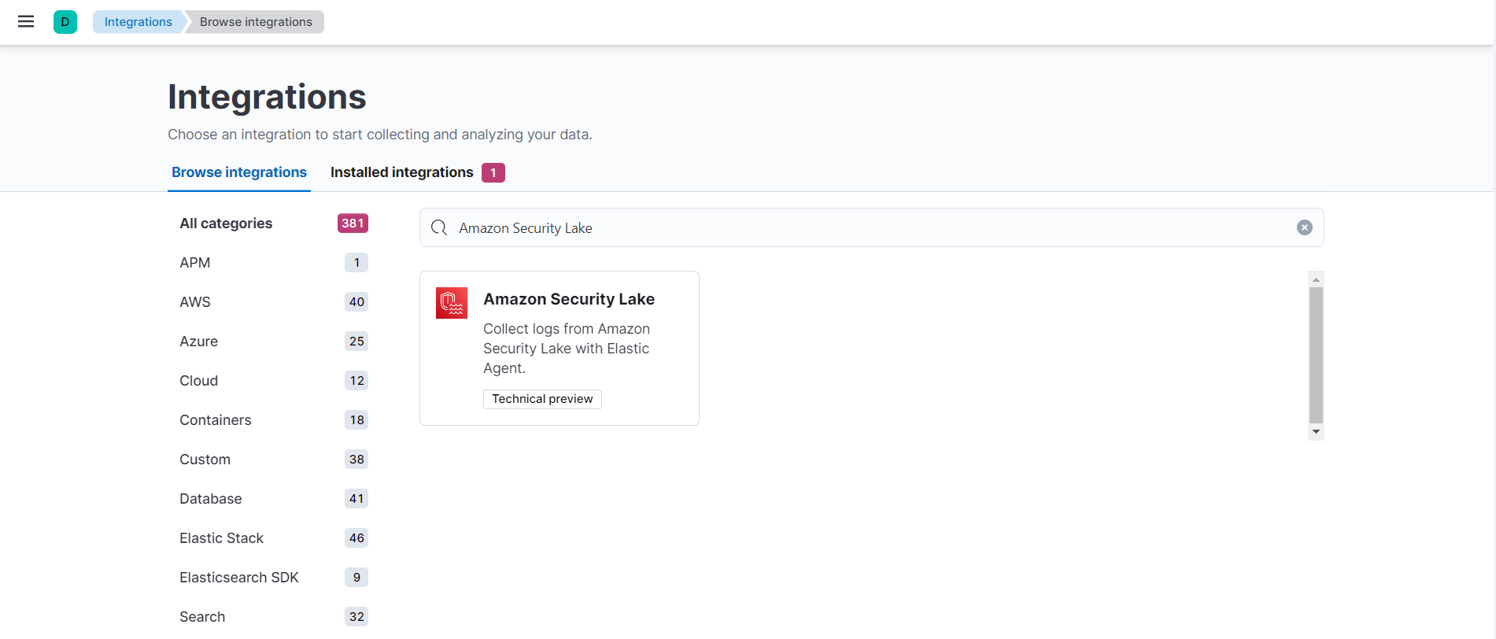Clear the search field with X icon
Screen dimensions: 1496x639
[1304, 227]
